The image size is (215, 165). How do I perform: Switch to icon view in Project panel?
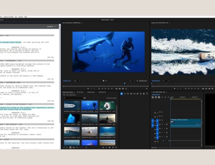[70, 147]
